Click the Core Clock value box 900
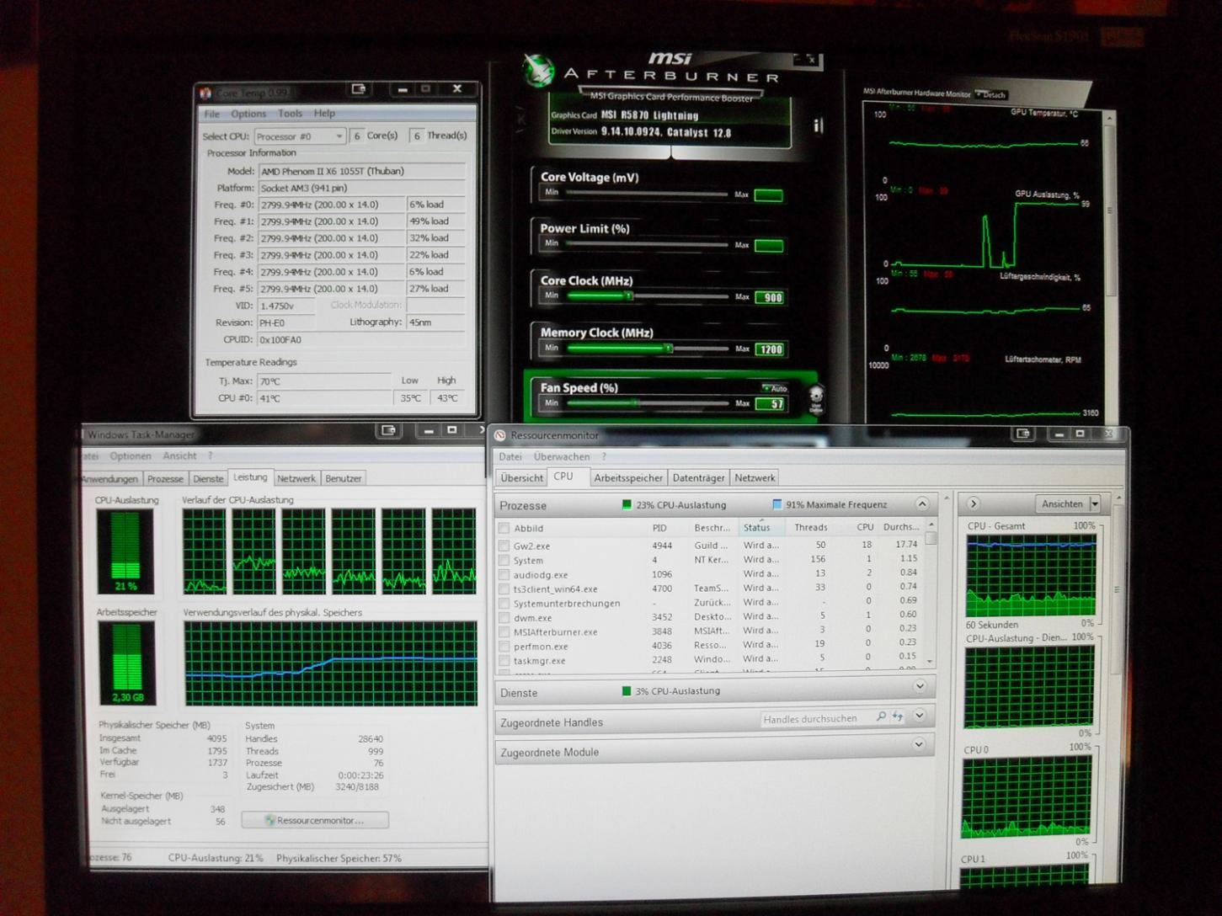The width and height of the screenshot is (1222, 916). (x=771, y=297)
